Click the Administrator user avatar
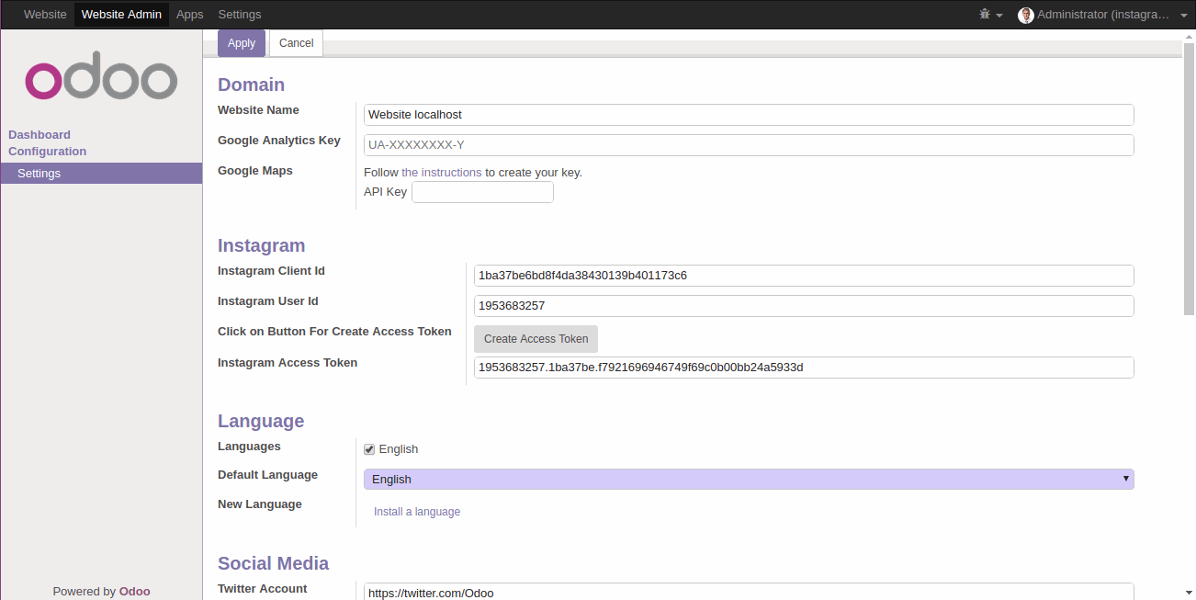Viewport: 1196px width, 600px height. click(x=1026, y=15)
